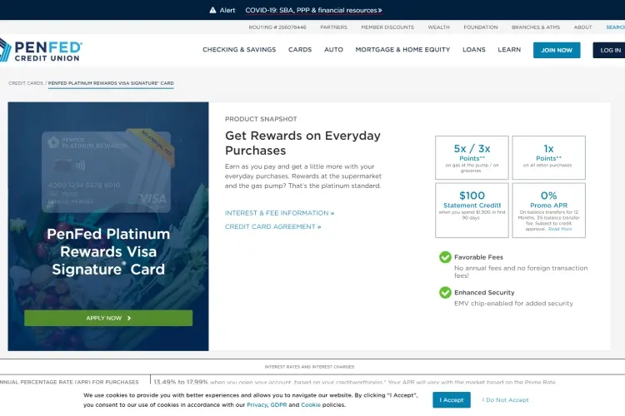Click the Enhanced Security green checkmark icon
625x416 pixels.
pos(445,293)
